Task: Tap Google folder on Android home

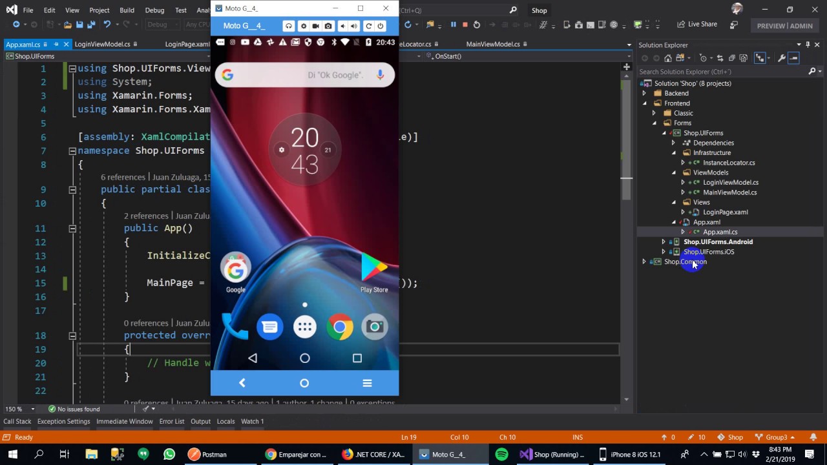Action: [236, 273]
